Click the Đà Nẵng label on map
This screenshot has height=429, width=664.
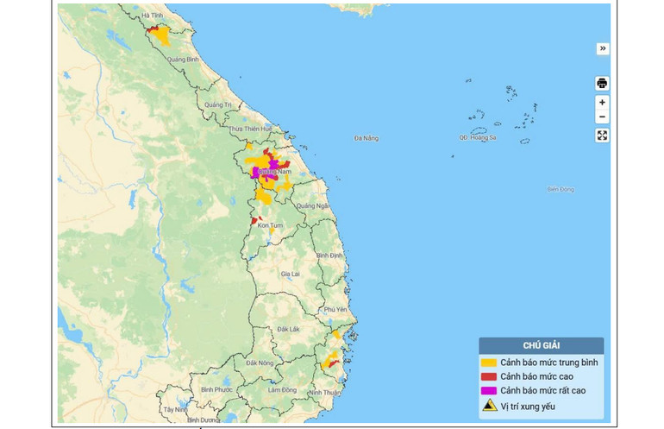366,138
